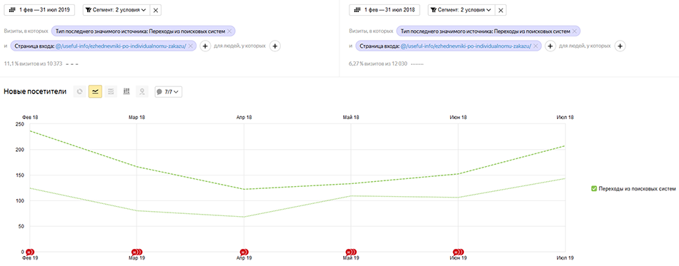Select the pie chart view icon
This screenshot has height=266, width=679.
click(79, 91)
